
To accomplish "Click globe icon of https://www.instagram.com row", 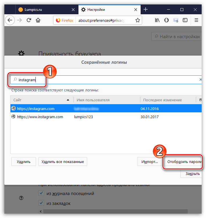I will click(x=13, y=116).
